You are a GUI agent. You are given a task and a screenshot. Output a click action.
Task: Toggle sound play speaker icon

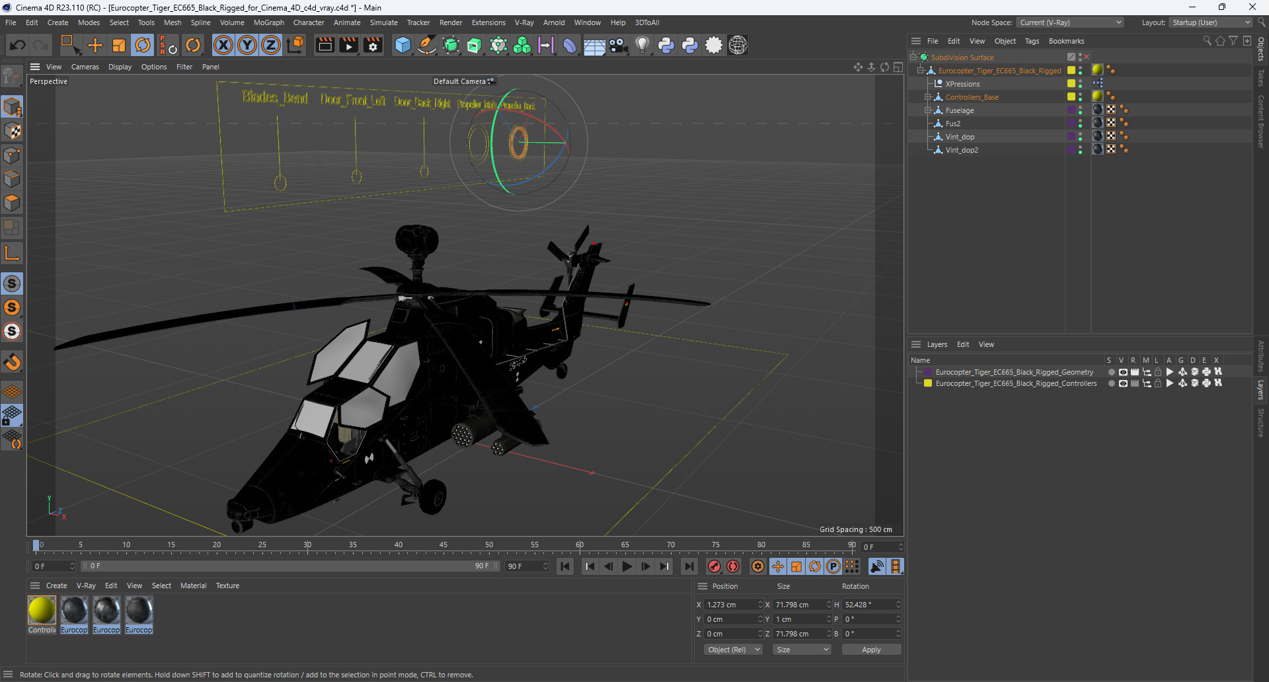(877, 566)
